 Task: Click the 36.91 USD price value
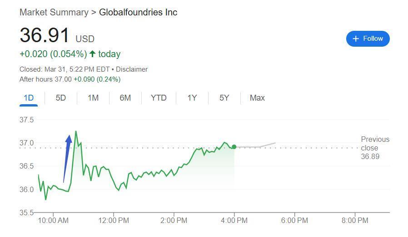45,36
